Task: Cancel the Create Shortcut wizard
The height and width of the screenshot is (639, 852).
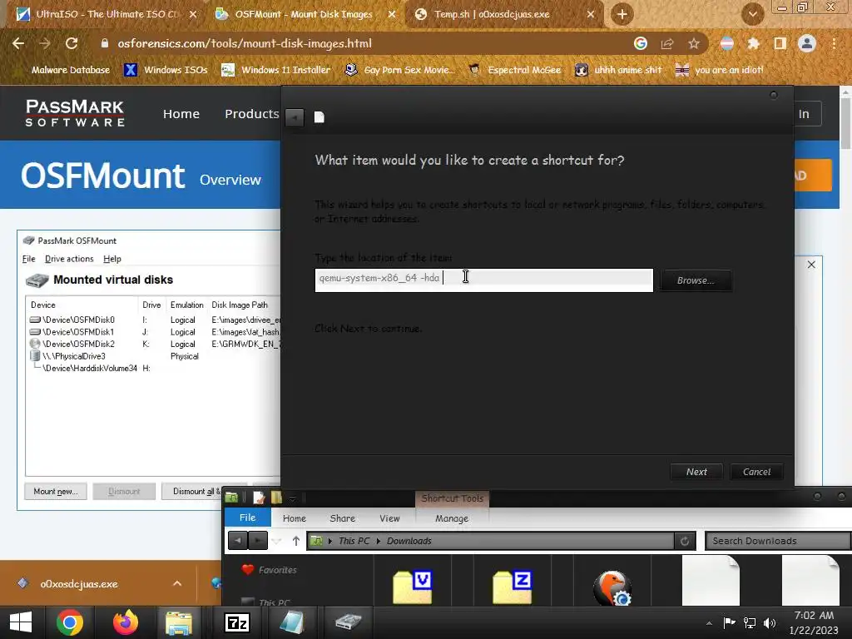Action: tap(756, 472)
